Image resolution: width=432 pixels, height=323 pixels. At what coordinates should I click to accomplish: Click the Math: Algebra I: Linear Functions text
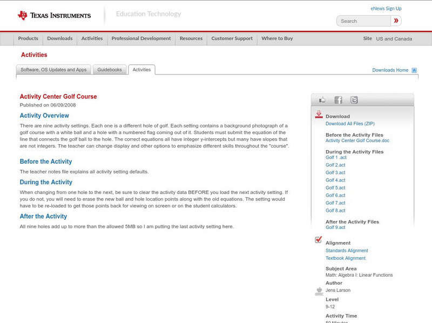(x=359, y=275)
